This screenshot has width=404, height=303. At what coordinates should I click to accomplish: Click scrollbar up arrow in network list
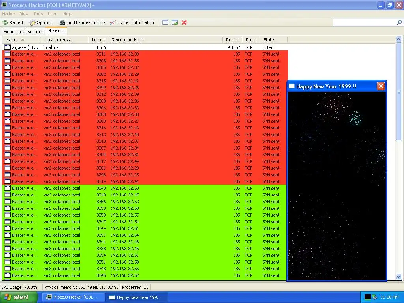pos(398,39)
